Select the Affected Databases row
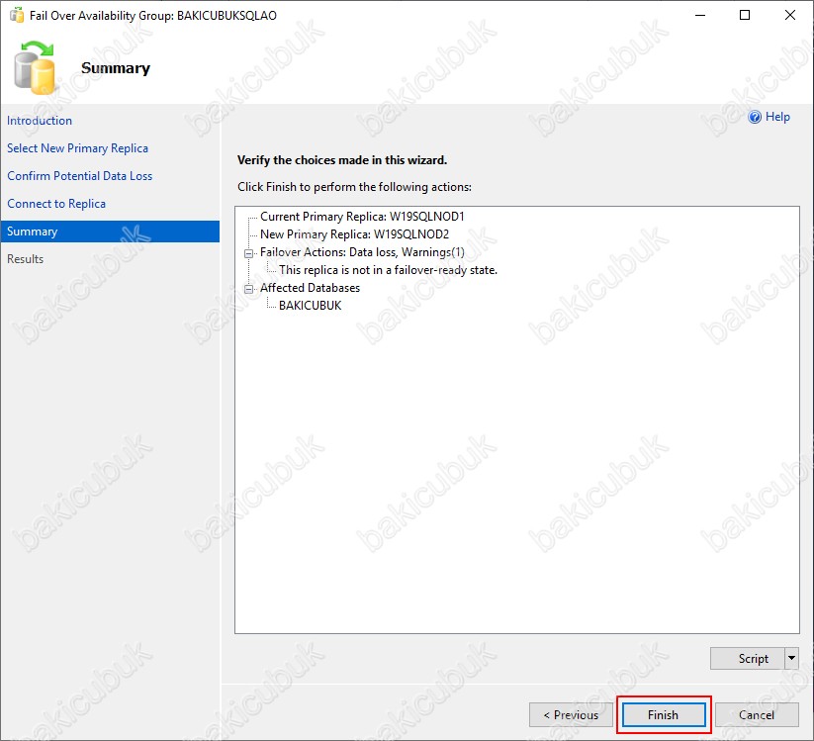814x741 pixels. click(310, 288)
